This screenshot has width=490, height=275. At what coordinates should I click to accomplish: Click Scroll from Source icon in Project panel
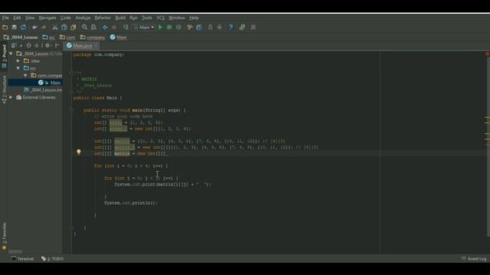tap(29, 46)
